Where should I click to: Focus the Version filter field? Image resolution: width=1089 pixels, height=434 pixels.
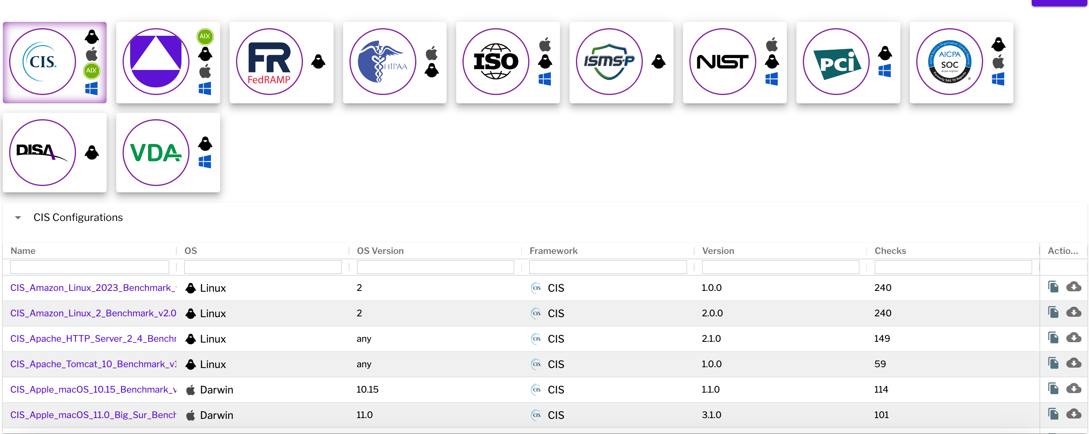pyautogui.click(x=780, y=267)
